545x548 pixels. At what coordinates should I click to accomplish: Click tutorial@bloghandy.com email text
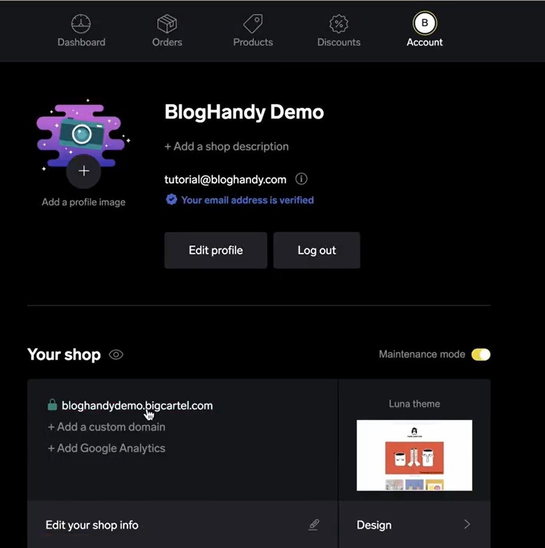(226, 180)
